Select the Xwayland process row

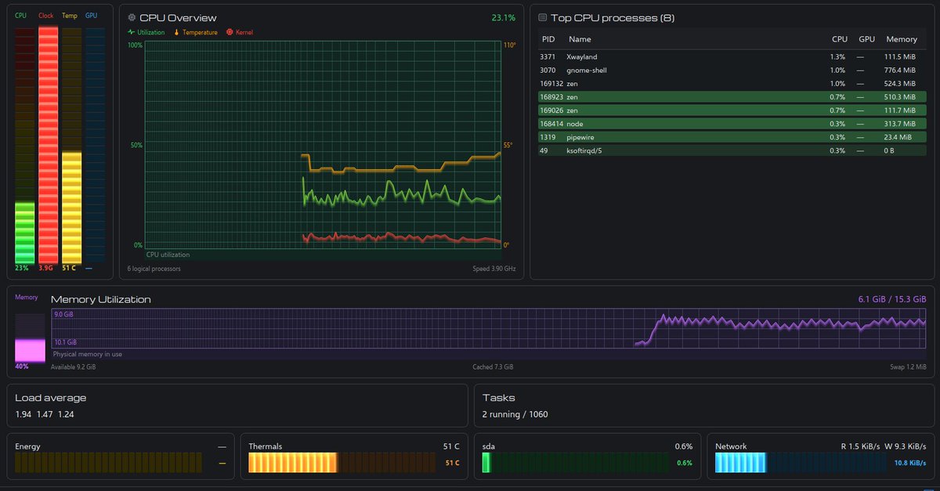tap(732, 57)
